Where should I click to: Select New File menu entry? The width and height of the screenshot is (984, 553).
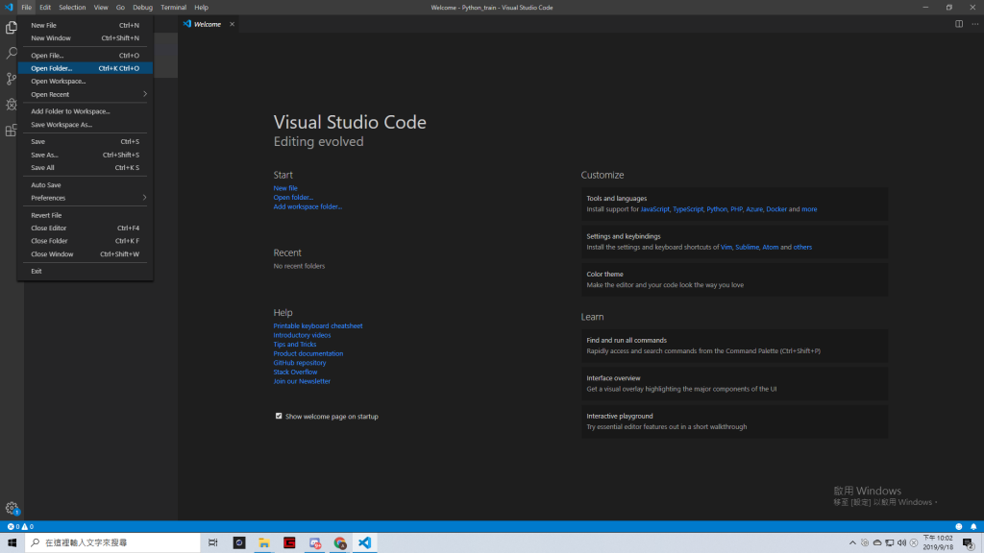pyautogui.click(x=85, y=25)
